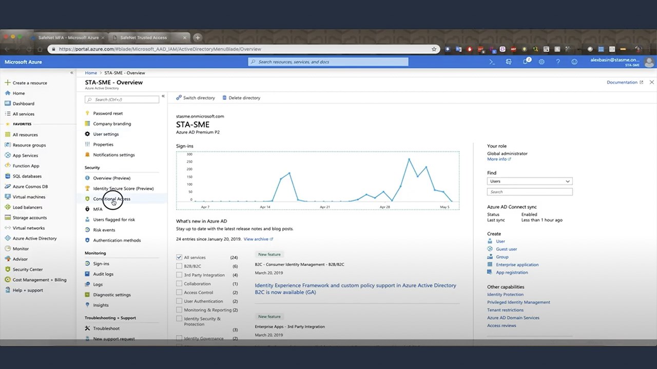Click the User settings gear icon
Image resolution: width=657 pixels, height=369 pixels.
click(x=87, y=134)
